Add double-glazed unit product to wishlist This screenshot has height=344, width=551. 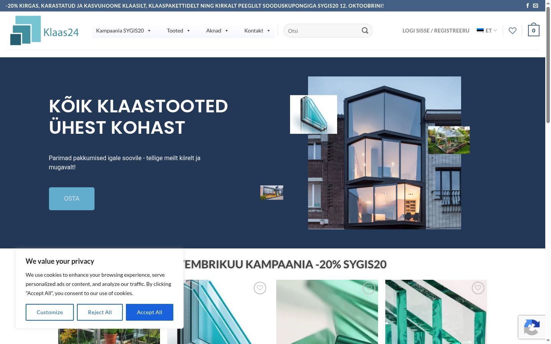260,288
